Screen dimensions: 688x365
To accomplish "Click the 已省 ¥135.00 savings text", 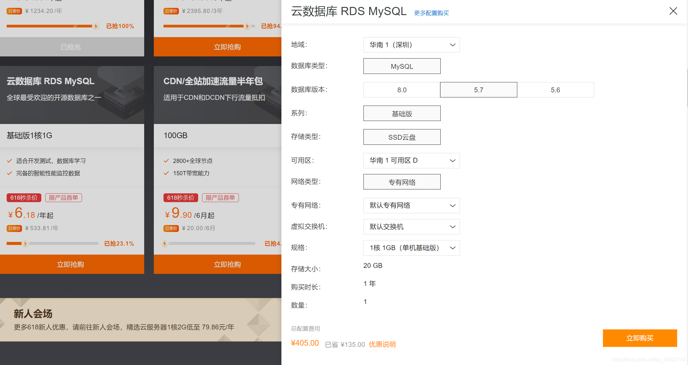I will point(345,344).
